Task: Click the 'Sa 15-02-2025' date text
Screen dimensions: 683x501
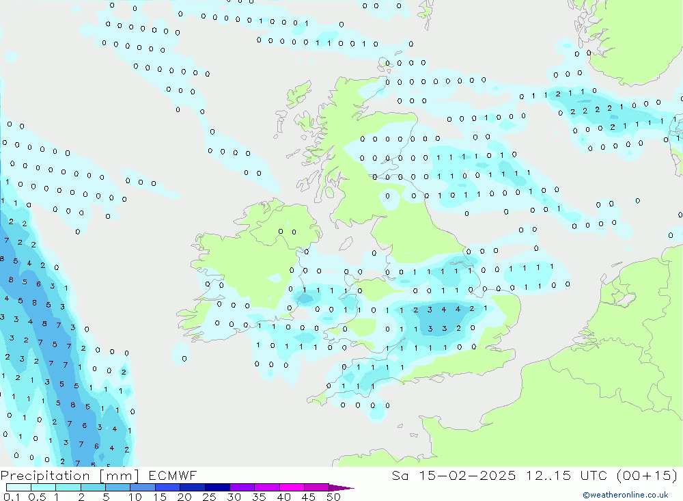Action: pyautogui.click(x=454, y=475)
